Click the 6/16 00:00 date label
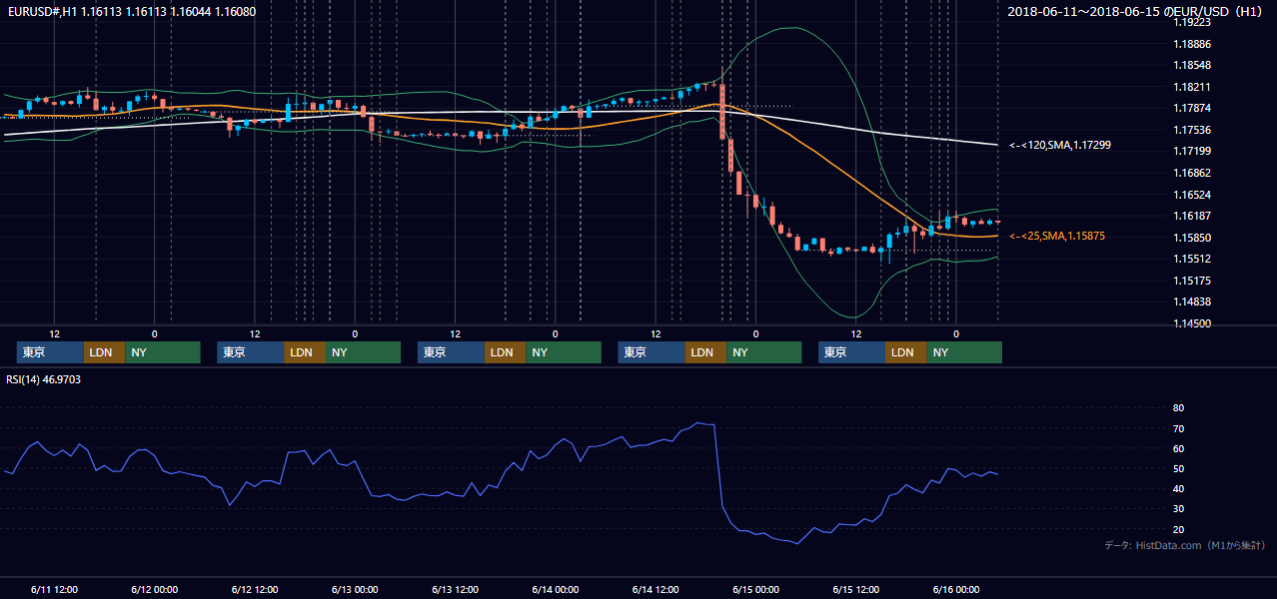Screen dimensions: 1277x599 coord(956,590)
